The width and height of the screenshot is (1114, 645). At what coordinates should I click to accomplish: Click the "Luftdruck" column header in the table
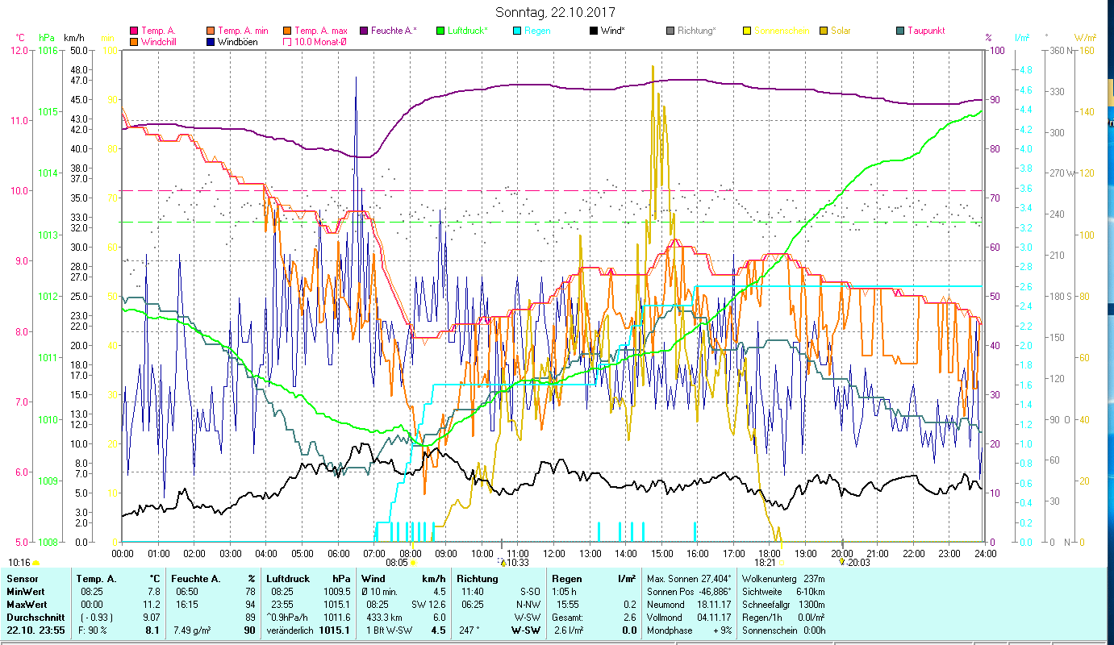pyautogui.click(x=290, y=579)
